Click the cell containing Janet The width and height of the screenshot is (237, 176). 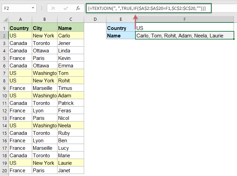(x=70, y=171)
